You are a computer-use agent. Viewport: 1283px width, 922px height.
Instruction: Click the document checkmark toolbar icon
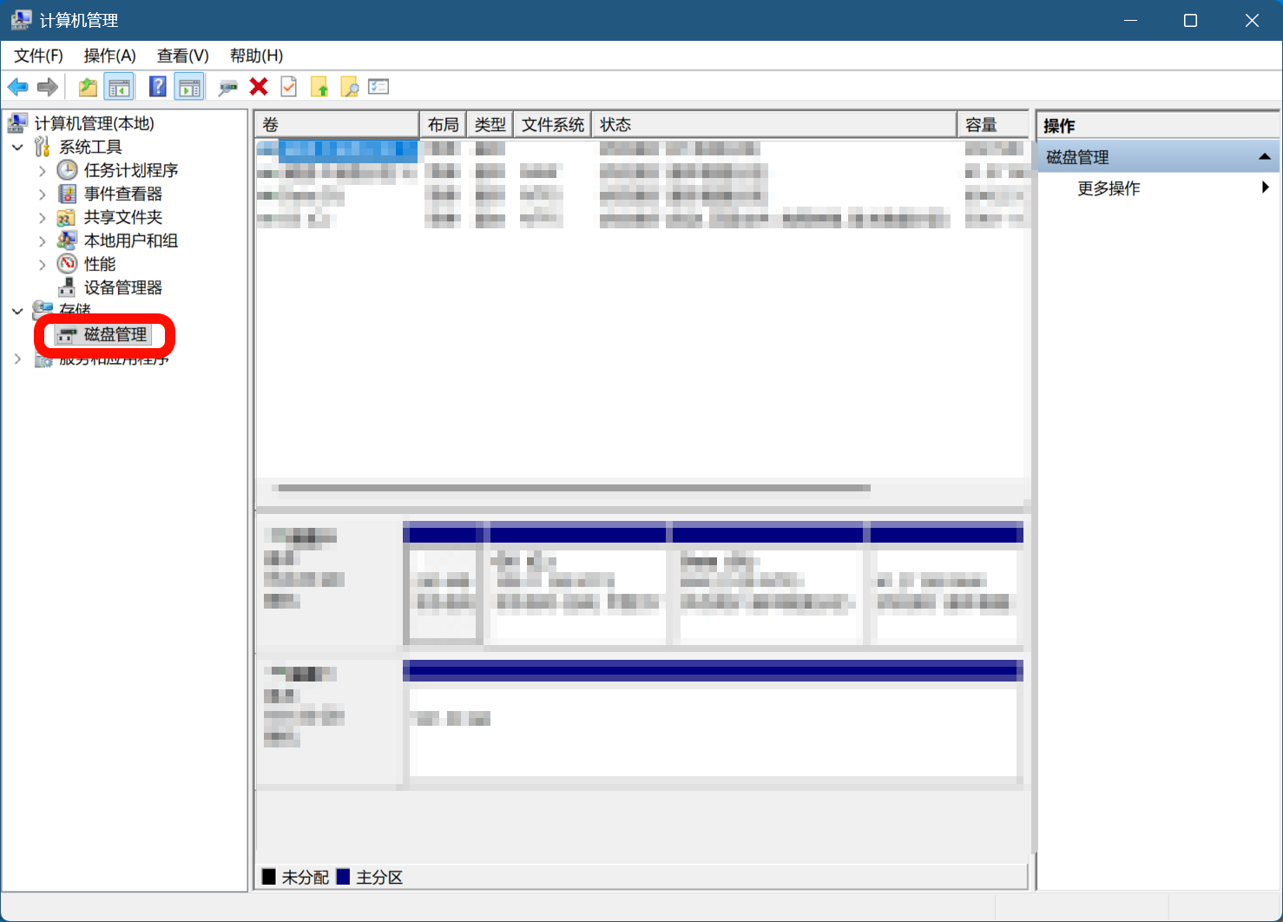coord(289,87)
